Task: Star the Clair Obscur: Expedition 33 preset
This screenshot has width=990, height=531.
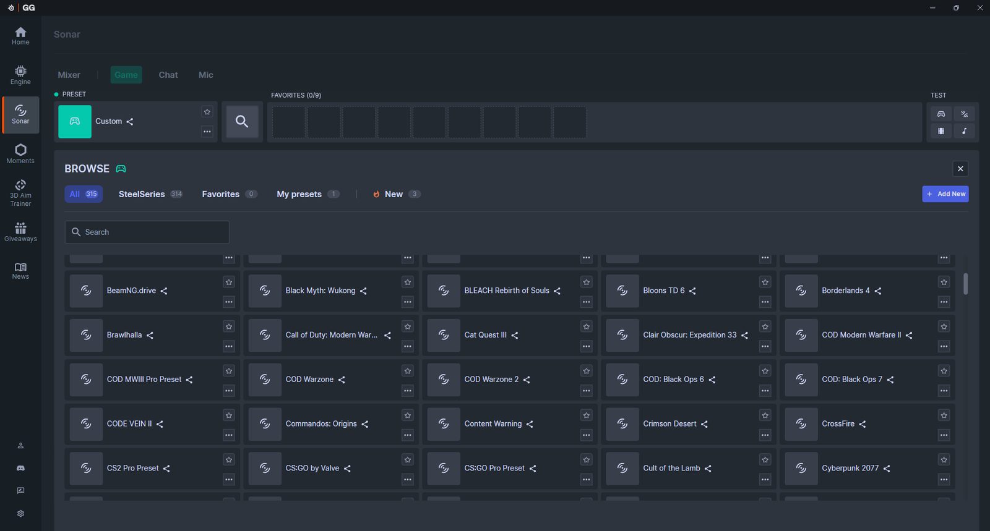Action: (765, 326)
